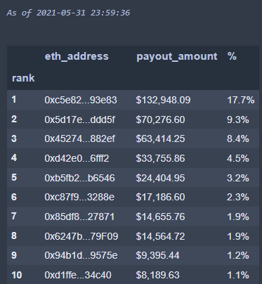The width and height of the screenshot is (262, 284).
Task: Select address 0x94b1d...9575e
Action: pyautogui.click(x=81, y=255)
